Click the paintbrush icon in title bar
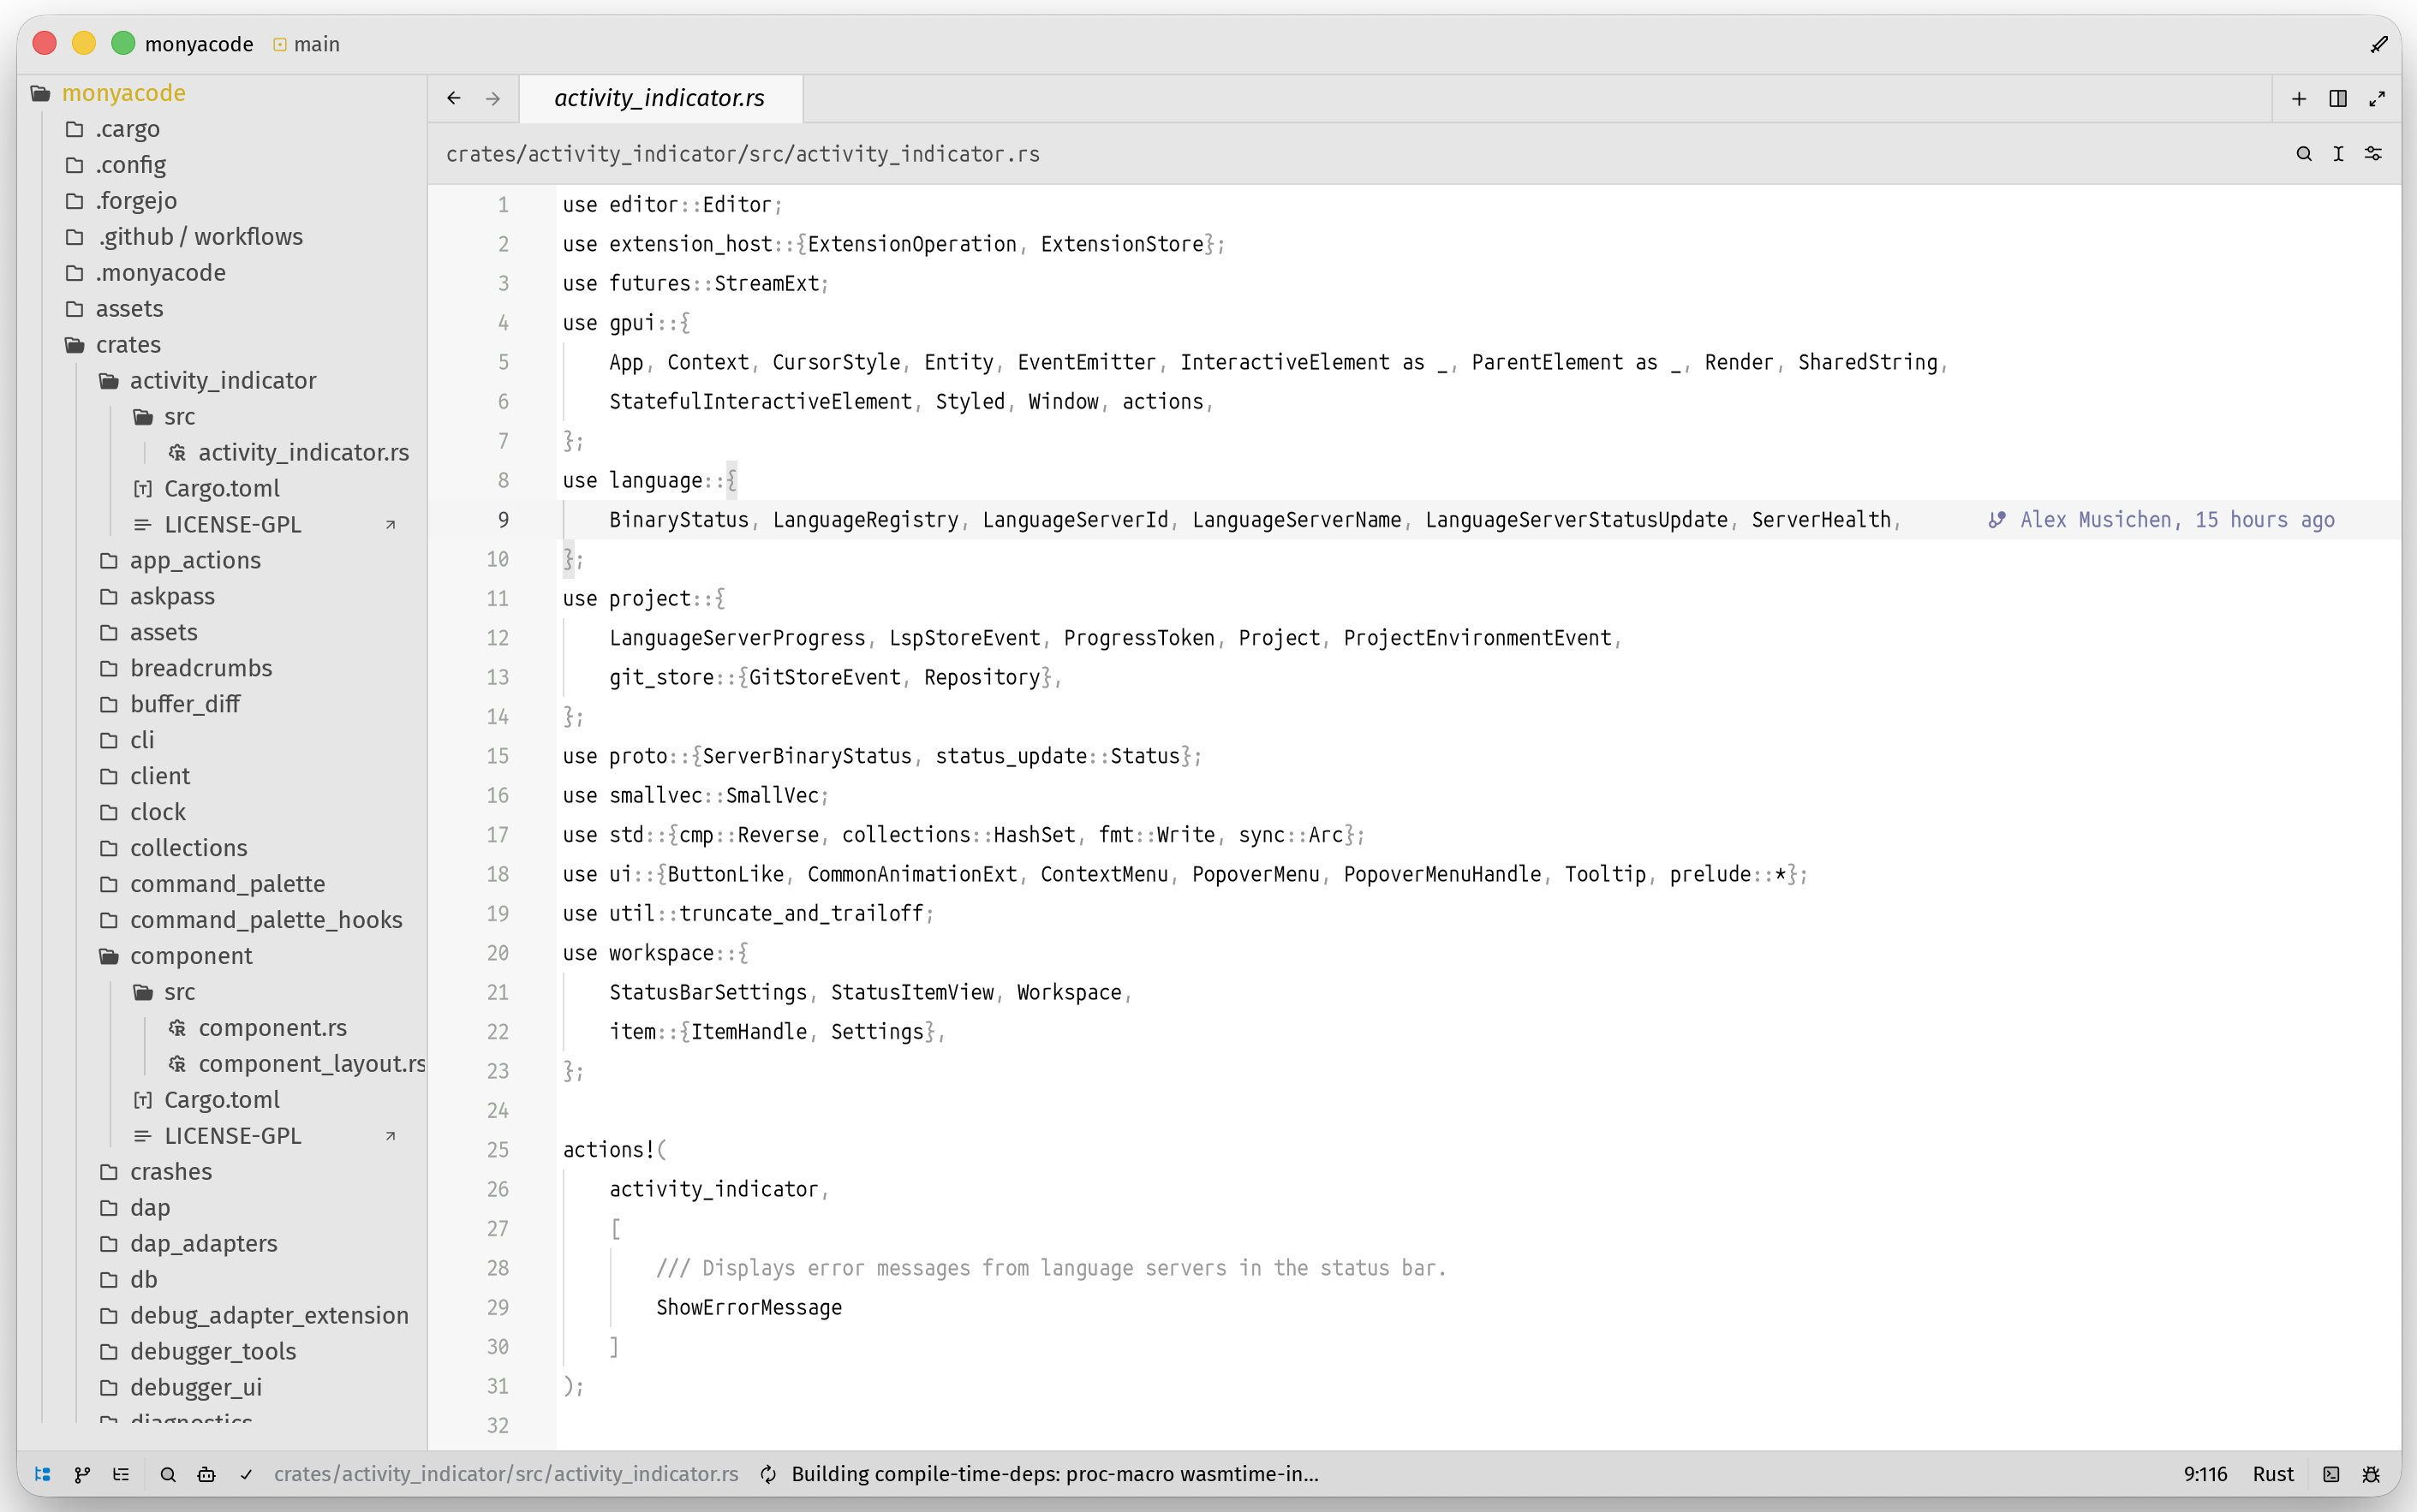This screenshot has height=1512, width=2417. (x=2380, y=44)
